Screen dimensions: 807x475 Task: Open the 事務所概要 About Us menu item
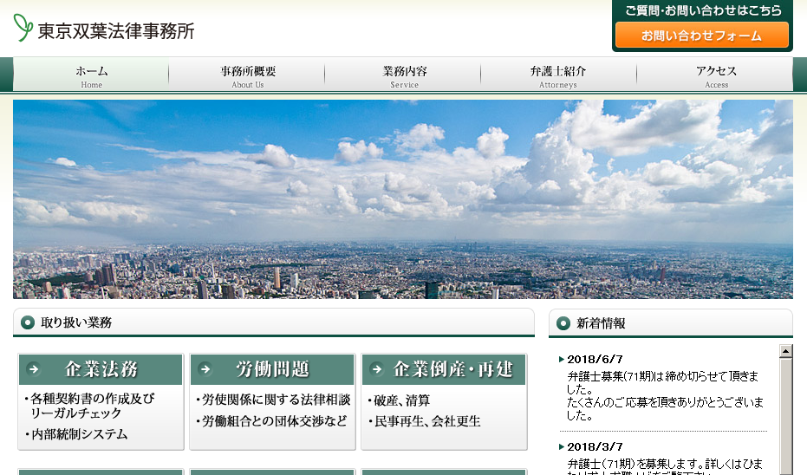coord(247,75)
